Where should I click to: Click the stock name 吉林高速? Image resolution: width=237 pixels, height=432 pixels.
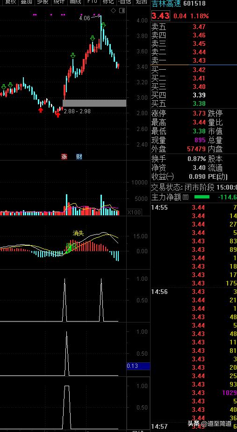[x=166, y=3]
